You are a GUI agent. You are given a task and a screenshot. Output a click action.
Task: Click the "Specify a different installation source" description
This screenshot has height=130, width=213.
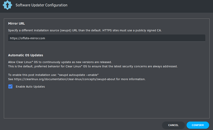point(55,30)
